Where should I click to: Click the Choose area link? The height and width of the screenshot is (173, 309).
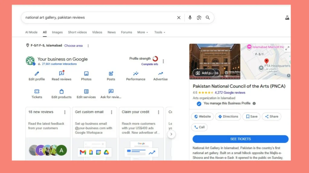tap(74, 46)
